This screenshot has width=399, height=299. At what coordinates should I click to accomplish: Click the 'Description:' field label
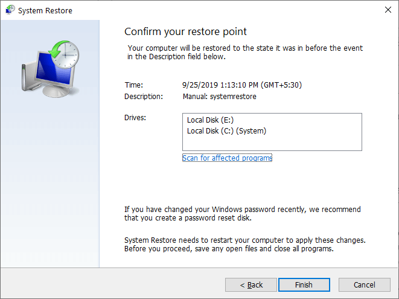[144, 96]
